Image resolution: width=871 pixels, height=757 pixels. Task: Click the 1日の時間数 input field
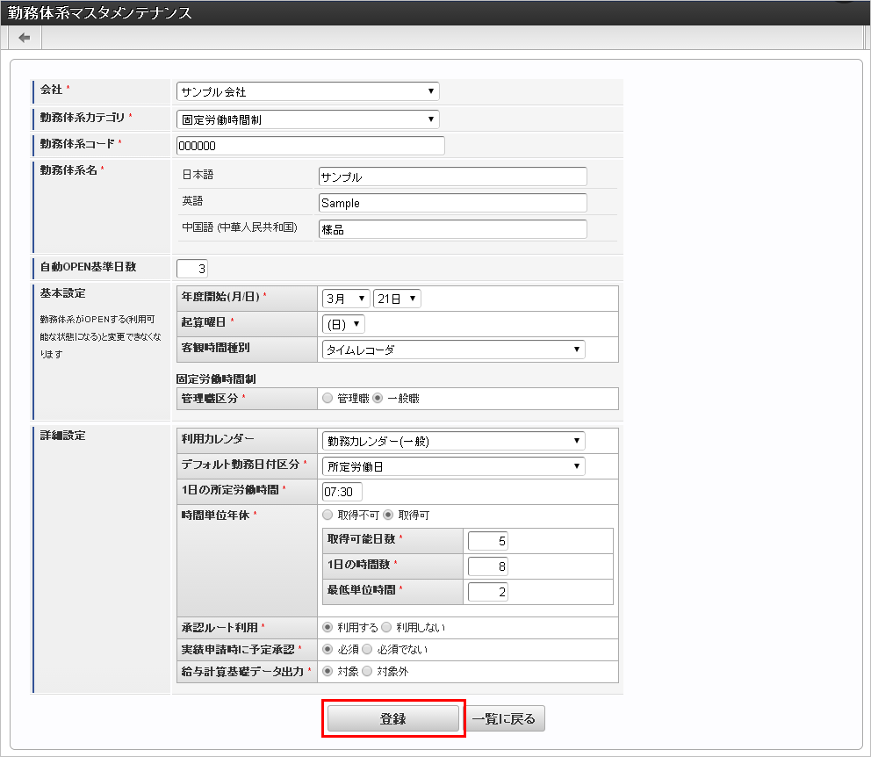(487, 566)
